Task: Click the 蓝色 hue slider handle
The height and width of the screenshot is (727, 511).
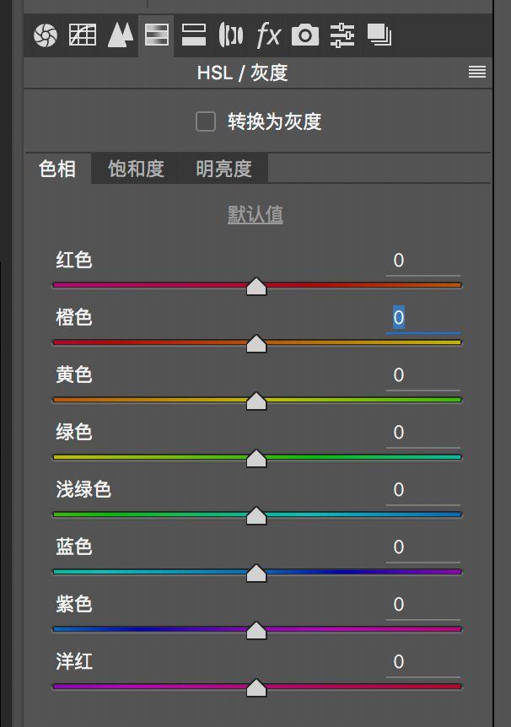Action: coord(256,574)
